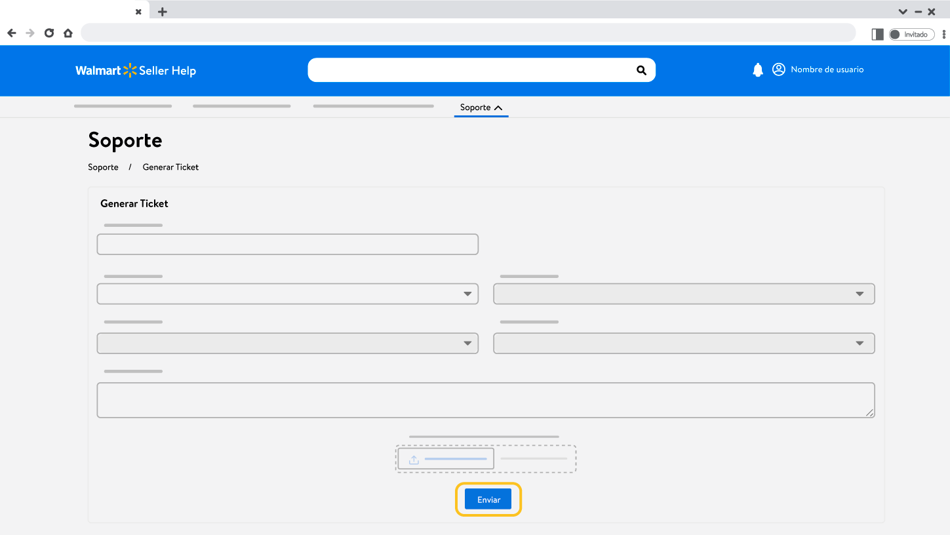The width and height of the screenshot is (950, 535).
Task: Click the file upload button
Action: (446, 459)
